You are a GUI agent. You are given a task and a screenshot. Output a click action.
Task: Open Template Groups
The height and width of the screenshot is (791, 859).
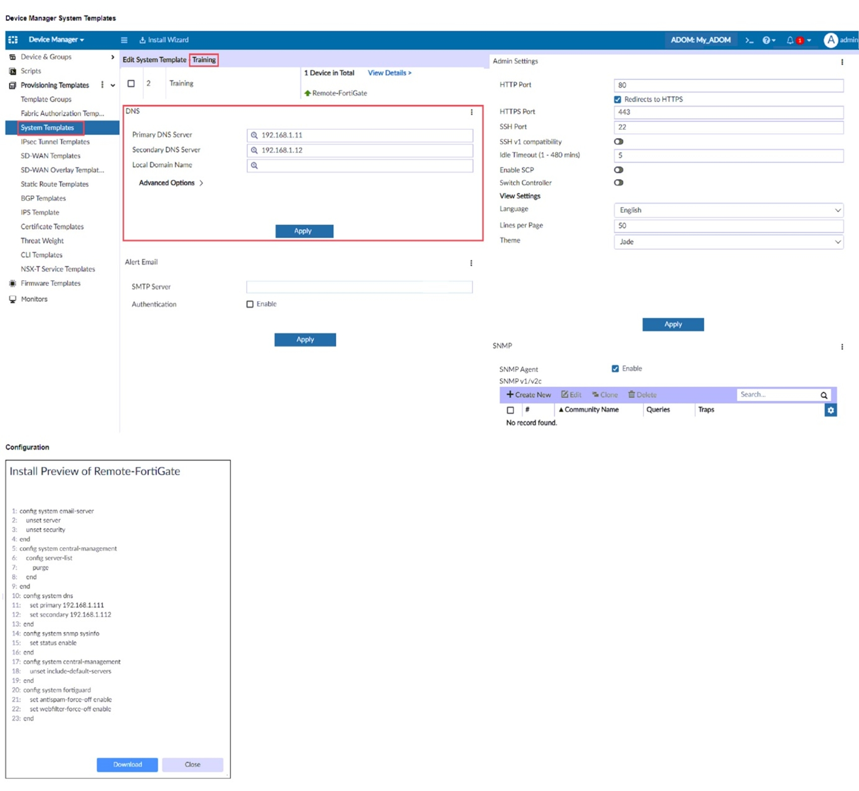pos(46,99)
